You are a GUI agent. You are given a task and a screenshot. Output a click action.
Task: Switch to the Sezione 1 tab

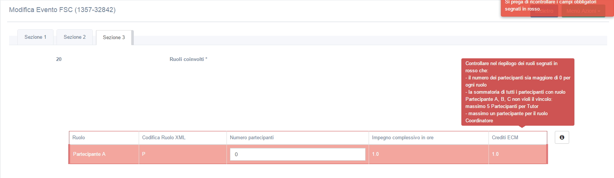point(35,37)
